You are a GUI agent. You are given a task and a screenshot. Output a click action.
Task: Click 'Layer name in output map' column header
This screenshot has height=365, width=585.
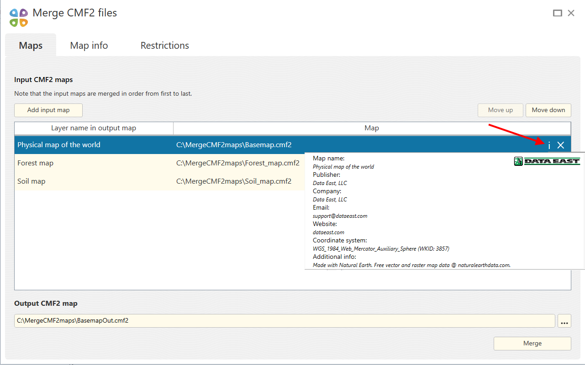click(x=94, y=129)
